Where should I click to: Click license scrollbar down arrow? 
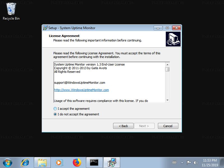pos(167,100)
